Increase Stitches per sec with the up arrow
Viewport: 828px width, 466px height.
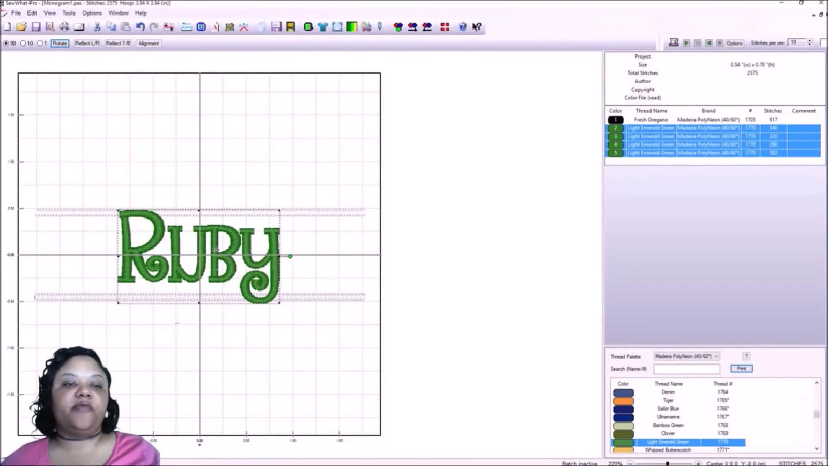click(x=810, y=40)
